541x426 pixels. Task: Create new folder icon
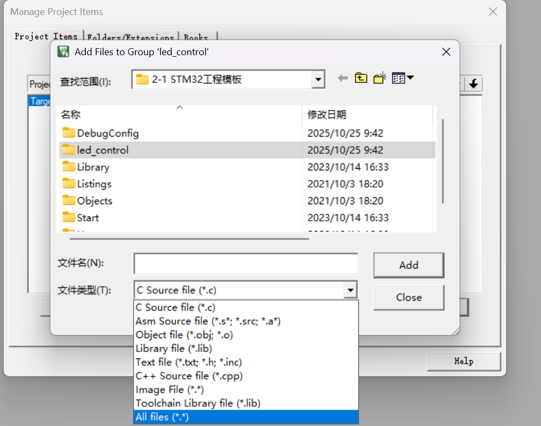pyautogui.click(x=380, y=78)
